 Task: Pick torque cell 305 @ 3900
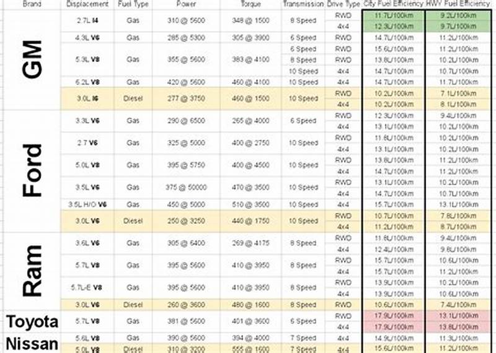point(250,38)
